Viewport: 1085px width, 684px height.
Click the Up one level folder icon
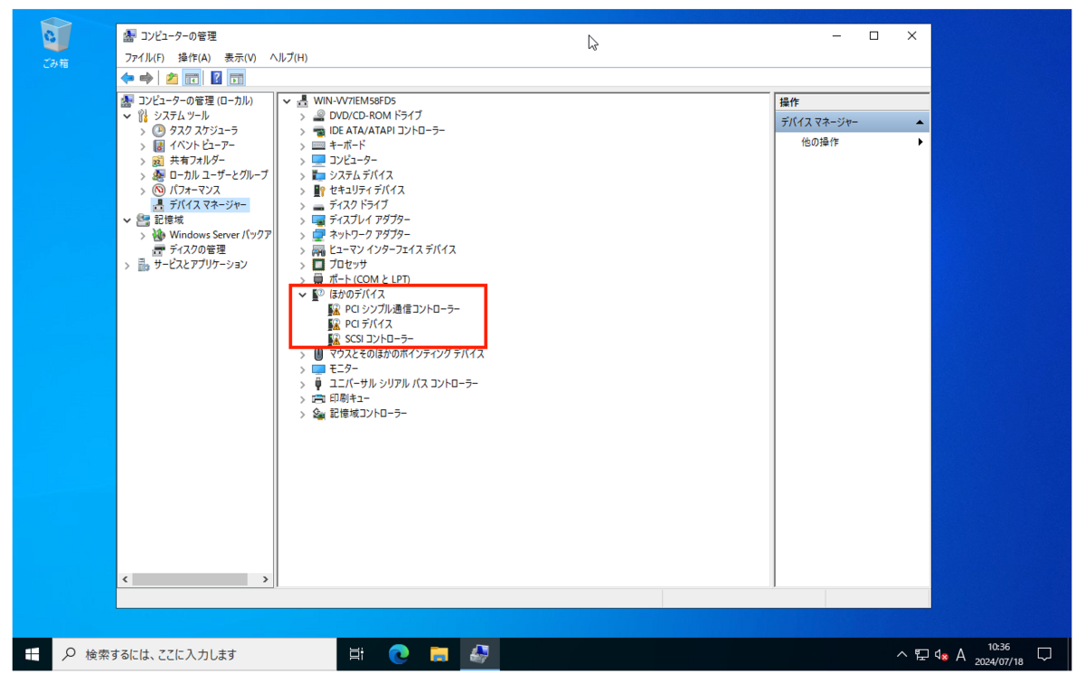(x=172, y=79)
